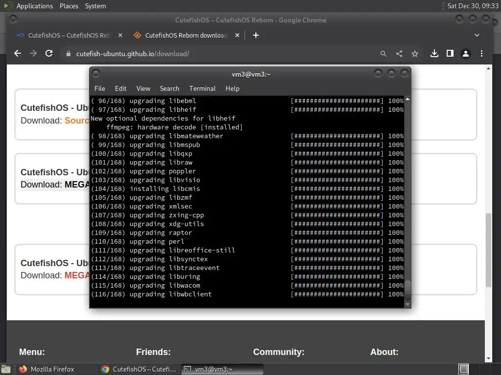Click the address bar URL cutefish-ubuntu.github.io/download/

pyautogui.click(x=133, y=54)
